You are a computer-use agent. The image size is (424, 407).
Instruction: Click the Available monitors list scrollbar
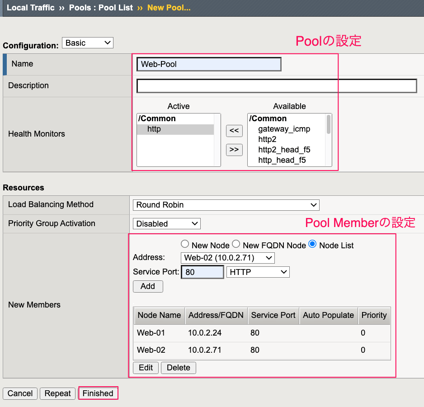(329, 140)
